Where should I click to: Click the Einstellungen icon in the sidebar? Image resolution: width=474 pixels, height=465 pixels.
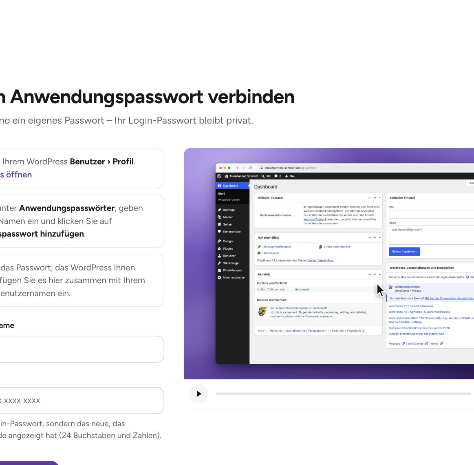pyautogui.click(x=219, y=270)
